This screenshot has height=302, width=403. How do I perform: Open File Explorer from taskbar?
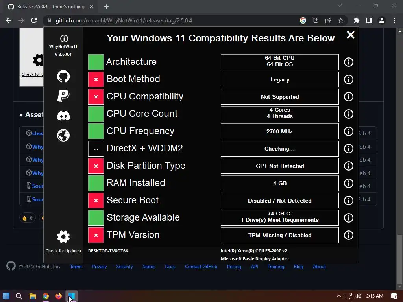(32, 296)
